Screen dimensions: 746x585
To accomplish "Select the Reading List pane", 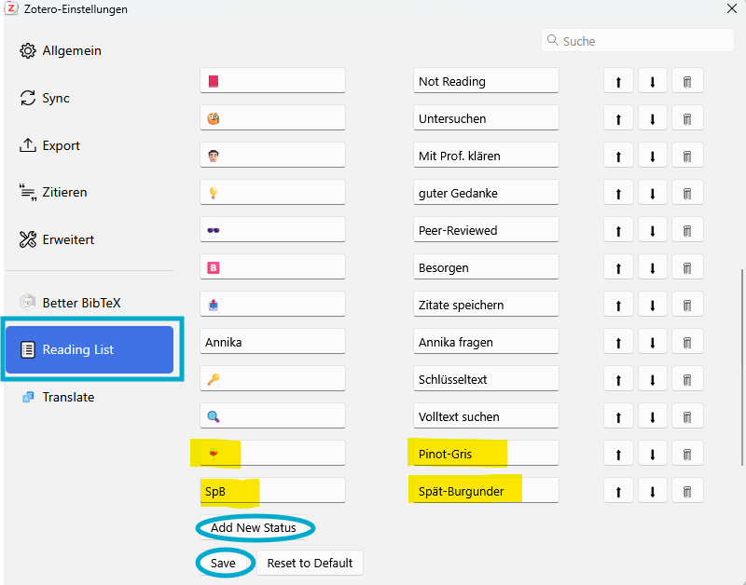I will [90, 349].
